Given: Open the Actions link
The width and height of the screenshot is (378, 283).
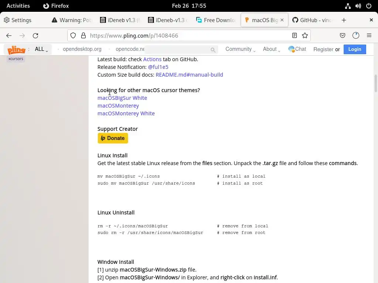Looking at the screenshot, I should pyautogui.click(x=152, y=59).
